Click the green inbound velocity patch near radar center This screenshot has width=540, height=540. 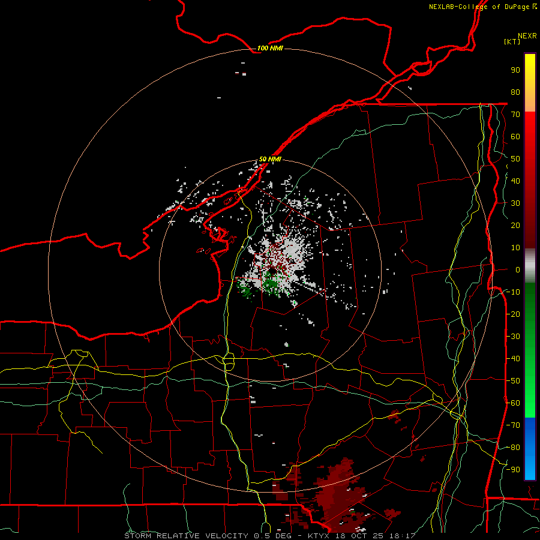pos(271,283)
